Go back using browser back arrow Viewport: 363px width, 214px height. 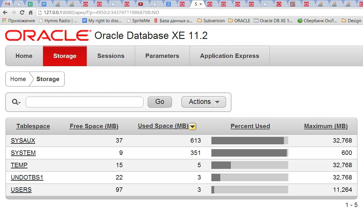click(x=5, y=13)
